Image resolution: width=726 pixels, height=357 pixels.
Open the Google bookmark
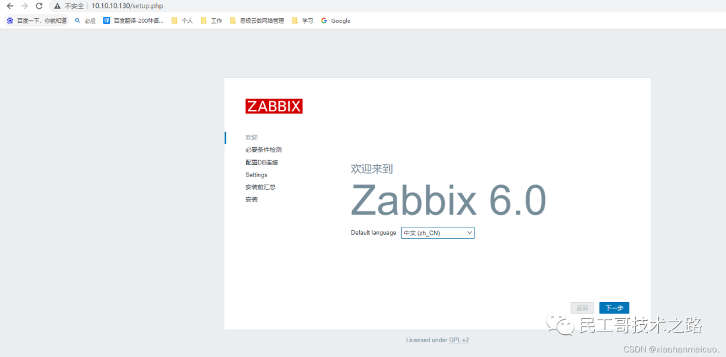point(335,21)
